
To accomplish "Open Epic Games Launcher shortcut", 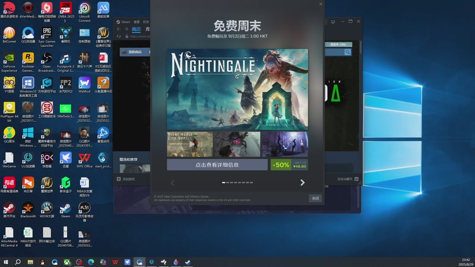I will (47, 37).
